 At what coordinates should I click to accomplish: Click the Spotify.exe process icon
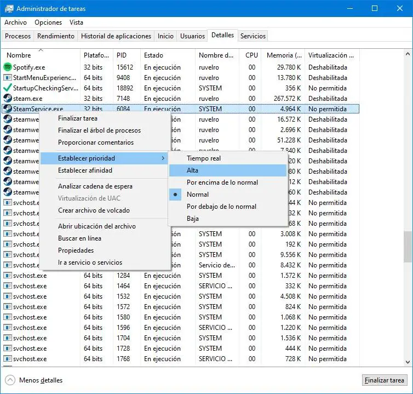tap(8, 67)
